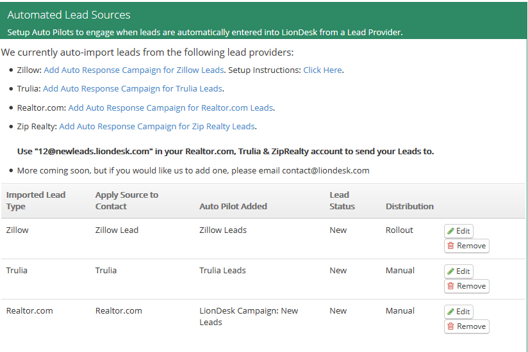
Task: Open Add Auto Response Campaign for Zillow Leads
Action: point(134,70)
